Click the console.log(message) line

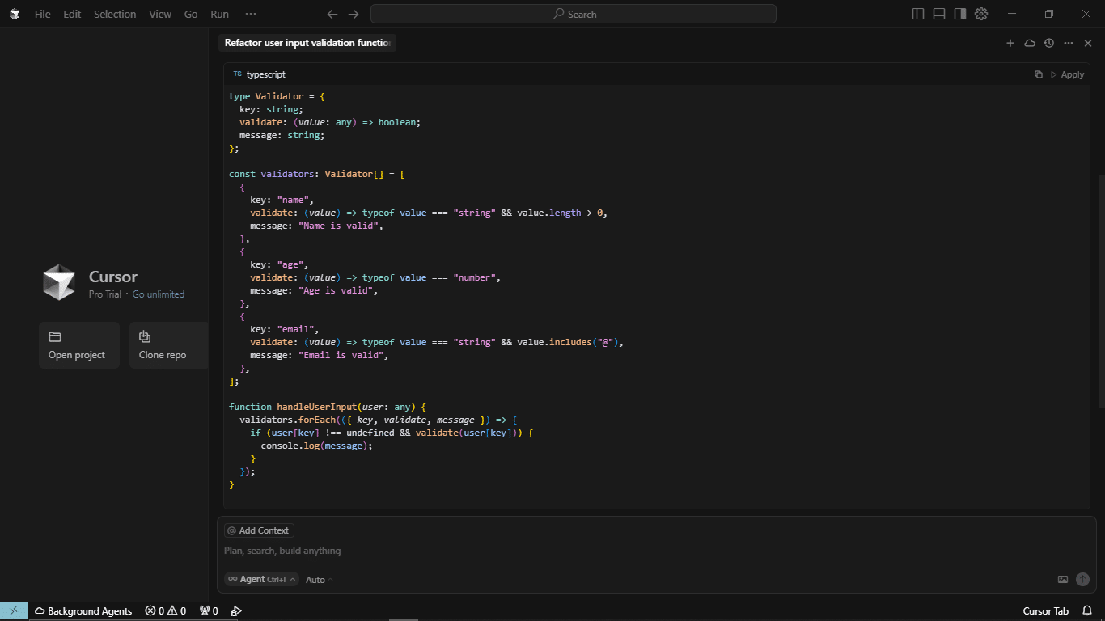316,446
